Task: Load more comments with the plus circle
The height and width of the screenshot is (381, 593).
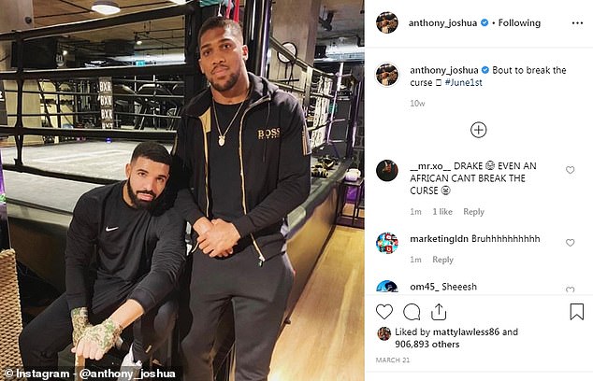Action: coord(478,130)
